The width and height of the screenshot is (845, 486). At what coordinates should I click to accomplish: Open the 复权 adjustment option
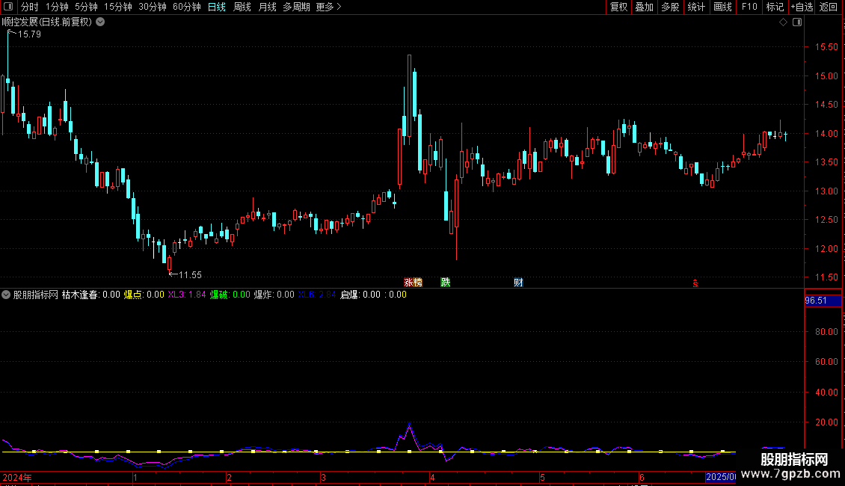(618, 7)
